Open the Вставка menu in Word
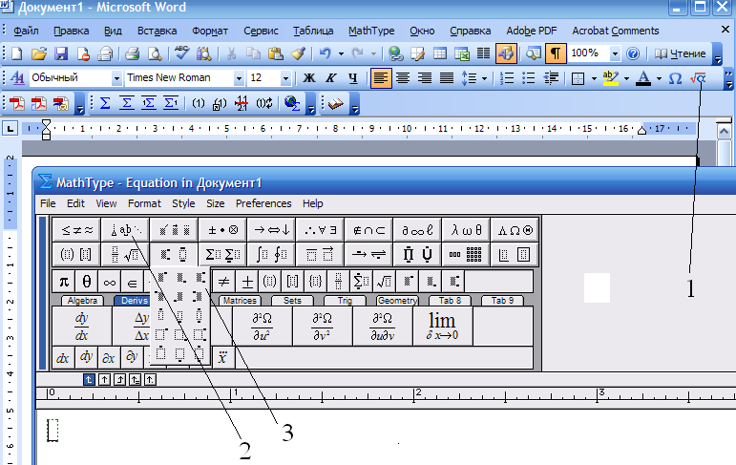Image resolution: width=736 pixels, height=465 pixels. click(157, 31)
